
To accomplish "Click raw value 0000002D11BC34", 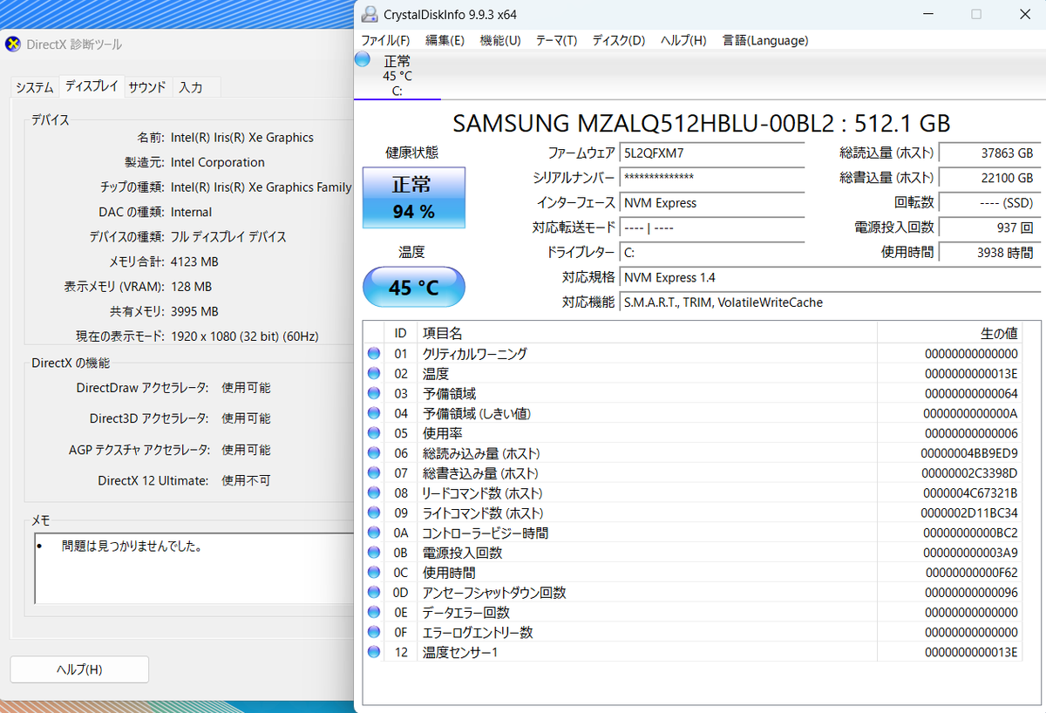I will pos(969,513).
